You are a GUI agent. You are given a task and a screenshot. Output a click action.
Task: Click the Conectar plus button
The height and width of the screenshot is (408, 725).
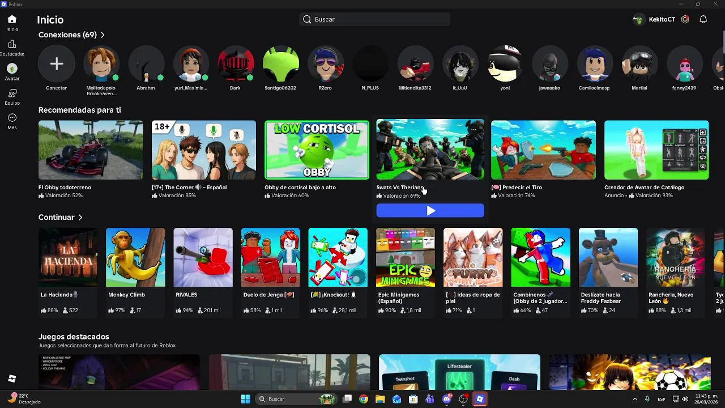click(57, 63)
